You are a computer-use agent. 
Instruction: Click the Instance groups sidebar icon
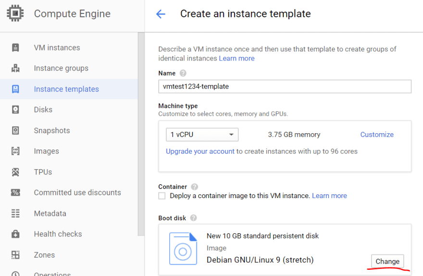(15, 68)
